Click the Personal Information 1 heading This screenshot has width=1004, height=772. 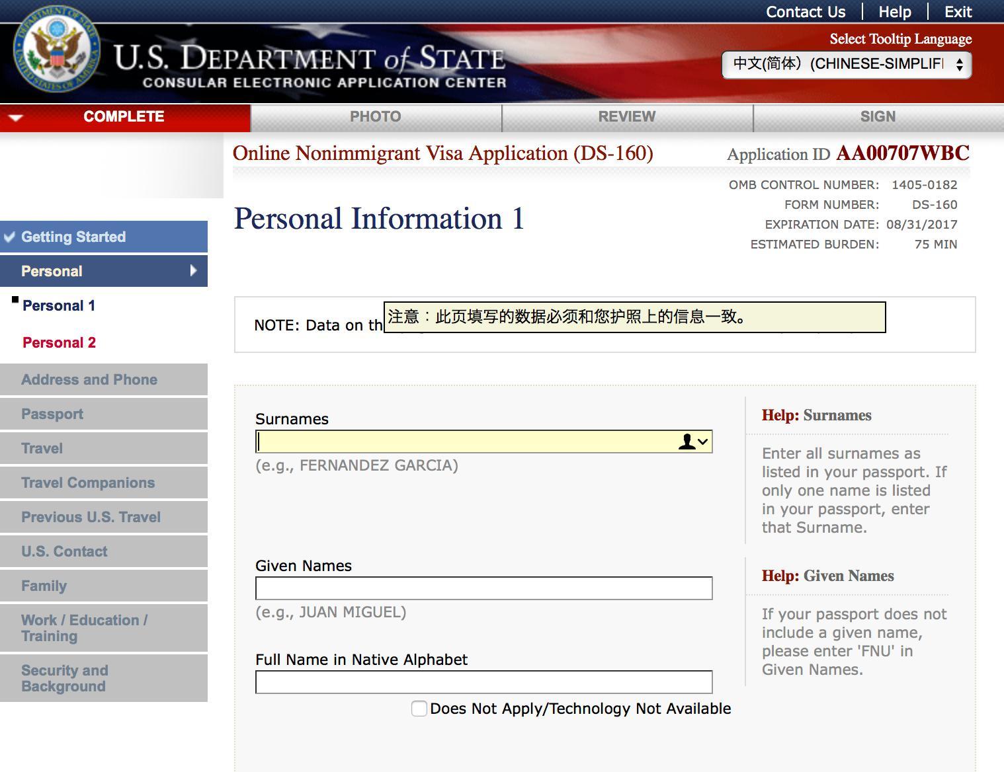tap(379, 219)
